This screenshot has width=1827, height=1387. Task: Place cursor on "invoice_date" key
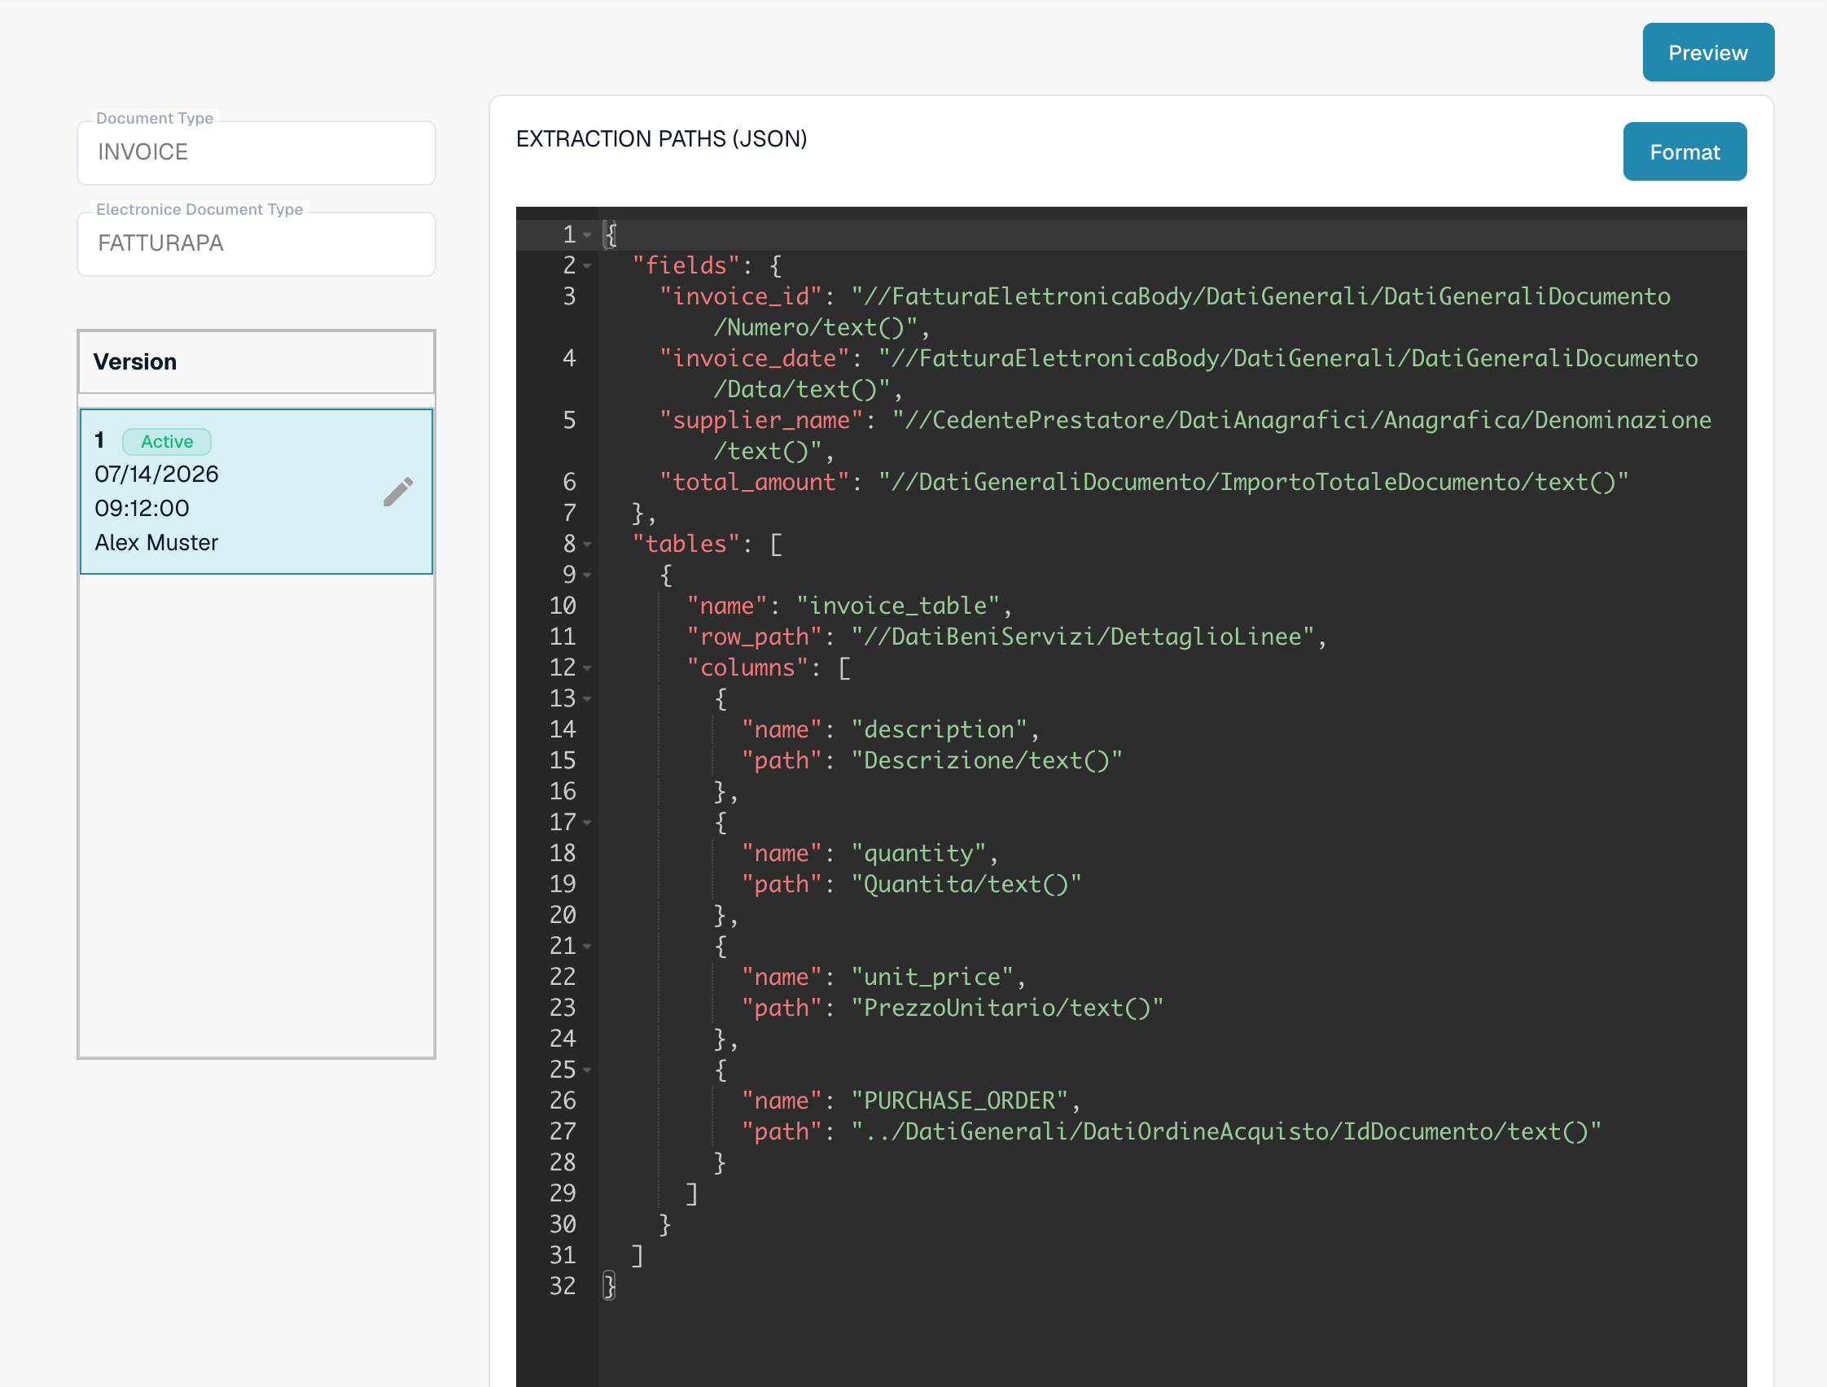point(754,358)
